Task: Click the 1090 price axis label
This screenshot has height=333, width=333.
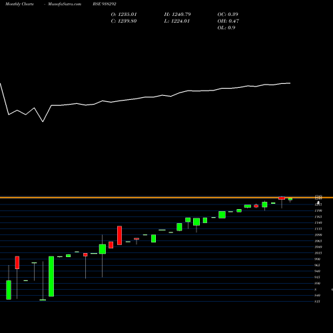Action: click(318, 235)
